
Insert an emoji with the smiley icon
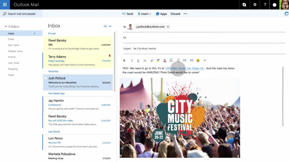click(198, 60)
